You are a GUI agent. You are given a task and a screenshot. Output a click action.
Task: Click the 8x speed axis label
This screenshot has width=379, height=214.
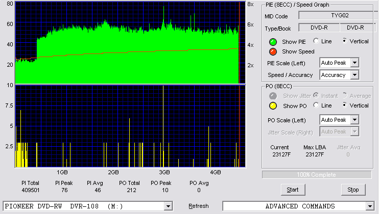(x=251, y=5)
